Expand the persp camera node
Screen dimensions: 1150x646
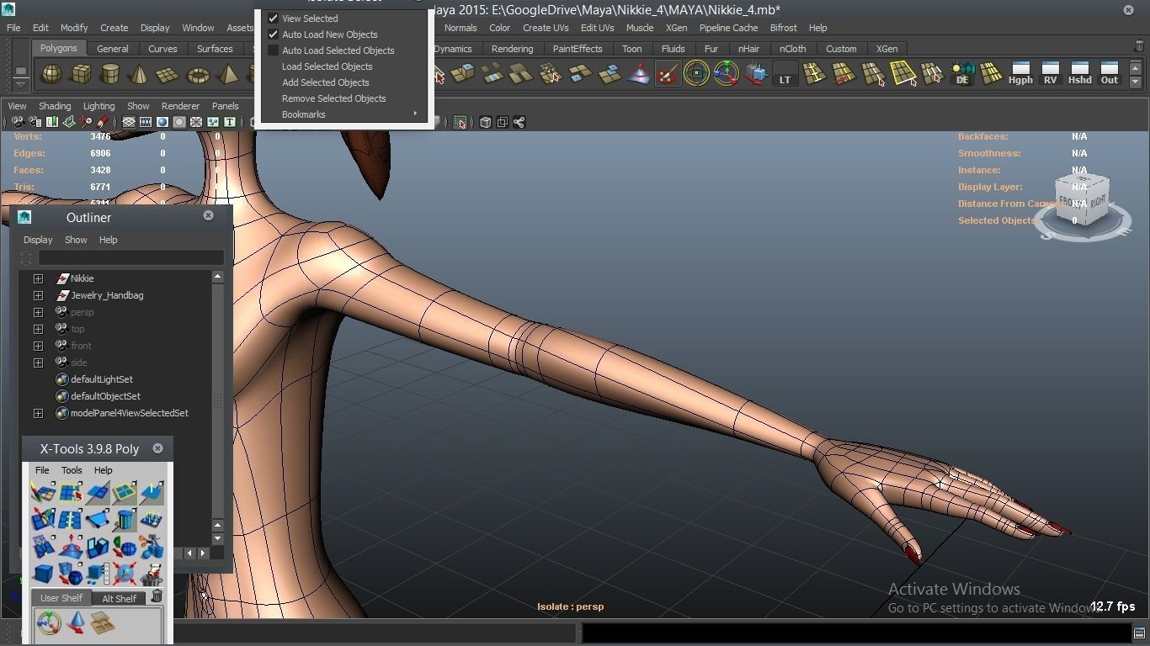coord(38,312)
